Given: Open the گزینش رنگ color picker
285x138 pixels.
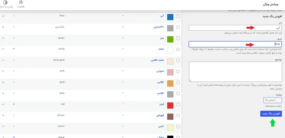Looking at the screenshot, I should 272,100.
